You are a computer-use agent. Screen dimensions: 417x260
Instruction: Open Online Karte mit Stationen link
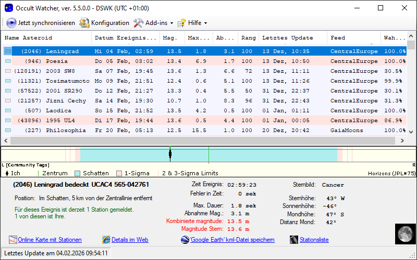click(50, 240)
